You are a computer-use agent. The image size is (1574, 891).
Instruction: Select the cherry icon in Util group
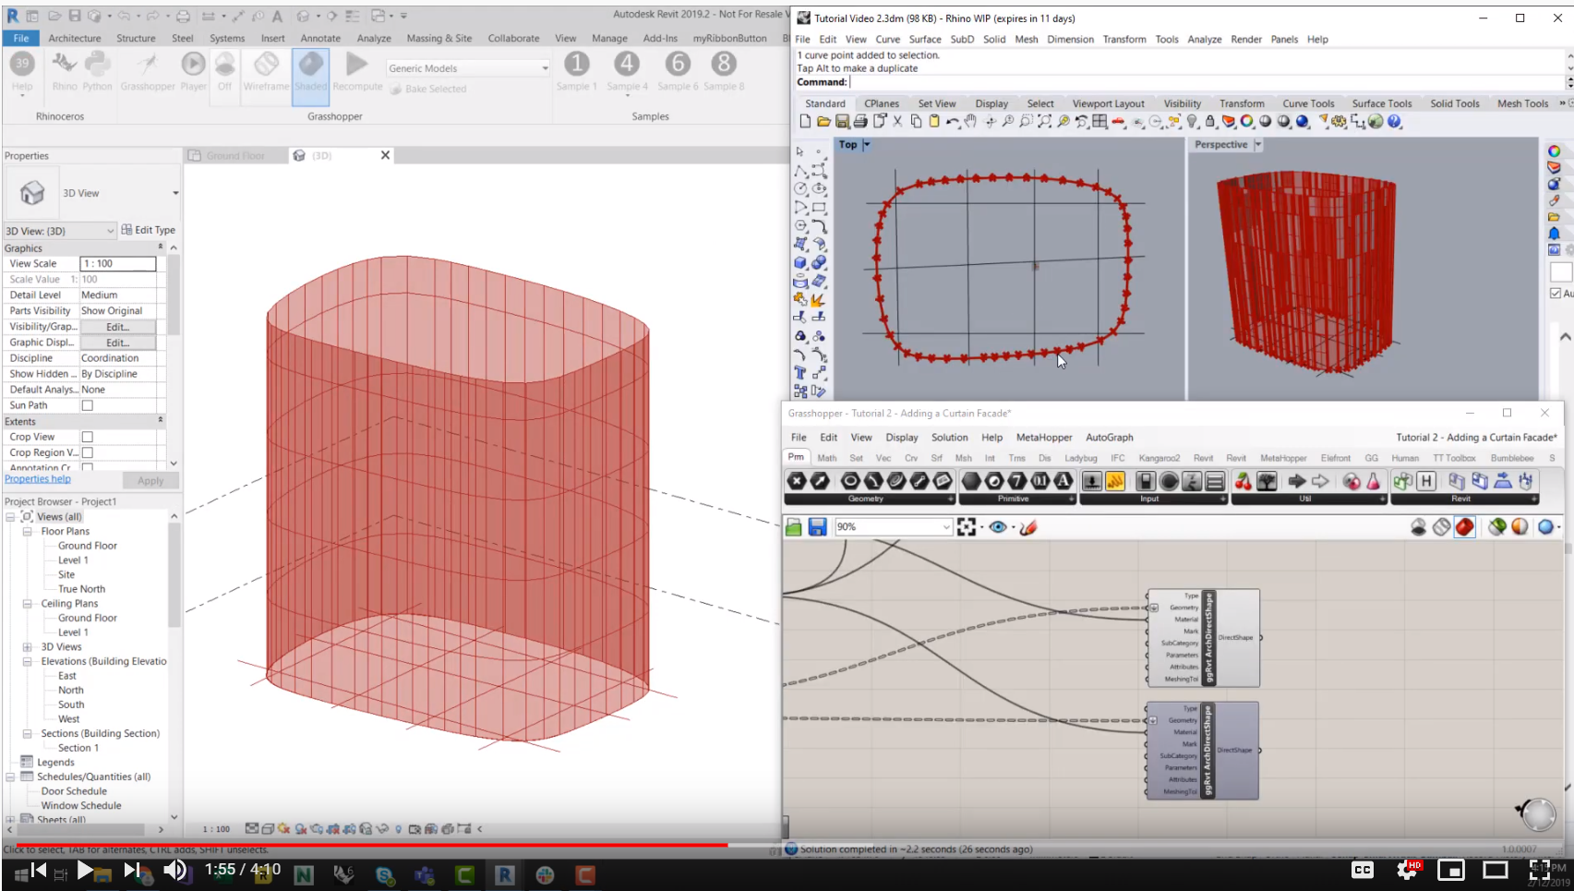pos(1244,481)
